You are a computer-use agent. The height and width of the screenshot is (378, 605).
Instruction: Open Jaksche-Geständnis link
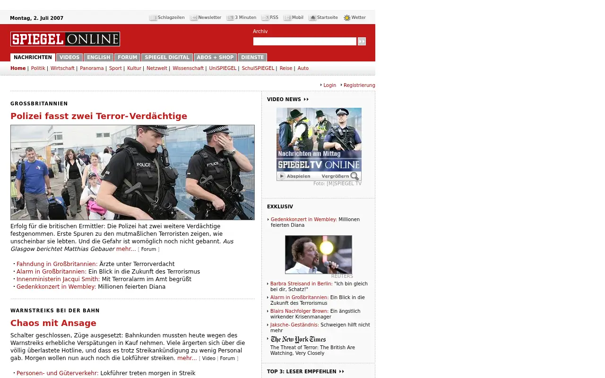tap(294, 325)
